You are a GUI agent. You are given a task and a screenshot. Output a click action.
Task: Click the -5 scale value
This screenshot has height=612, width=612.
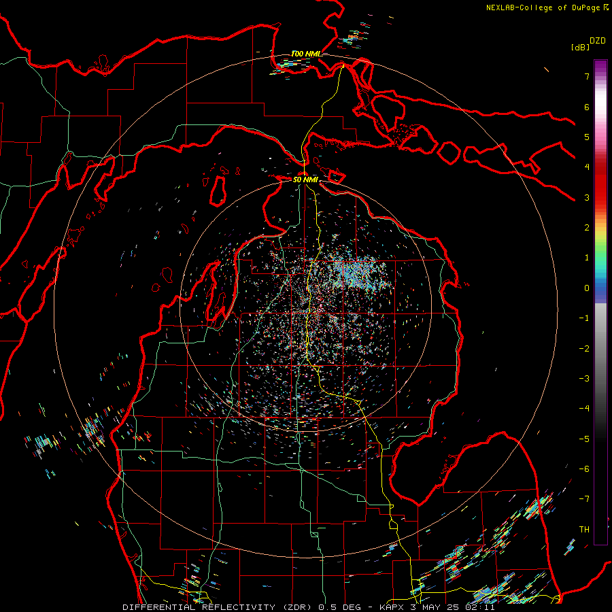click(x=584, y=439)
